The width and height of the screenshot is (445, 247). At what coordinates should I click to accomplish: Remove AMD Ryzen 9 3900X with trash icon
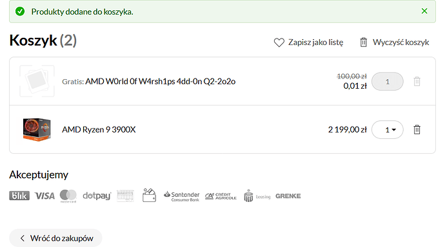click(417, 129)
